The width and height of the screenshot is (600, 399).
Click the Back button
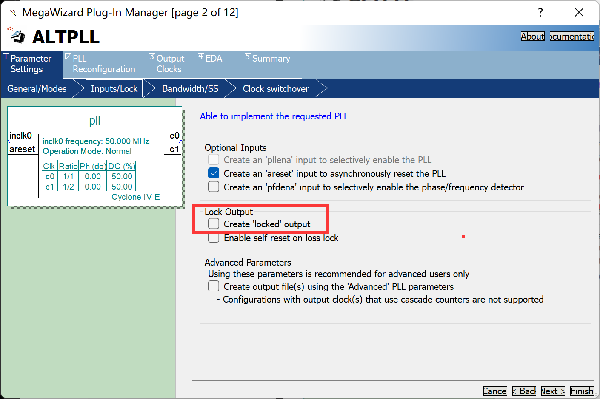point(524,391)
